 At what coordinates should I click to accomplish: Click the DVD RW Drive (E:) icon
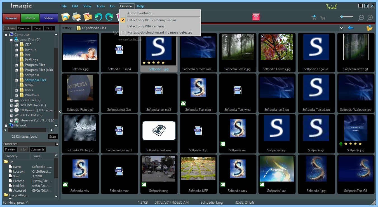pyautogui.click(x=17, y=105)
